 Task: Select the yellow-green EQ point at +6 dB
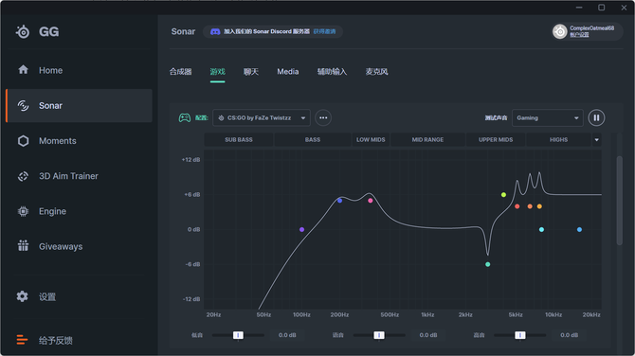pyautogui.click(x=503, y=195)
